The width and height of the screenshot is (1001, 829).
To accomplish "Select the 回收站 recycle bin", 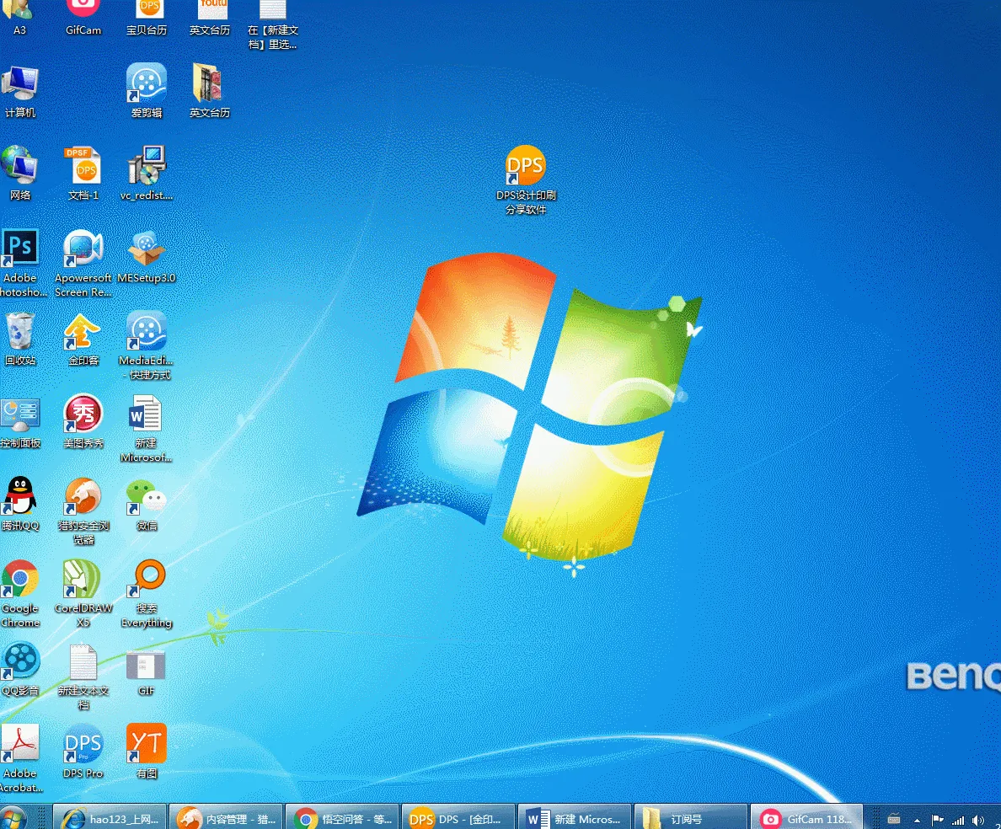I will coord(19,339).
